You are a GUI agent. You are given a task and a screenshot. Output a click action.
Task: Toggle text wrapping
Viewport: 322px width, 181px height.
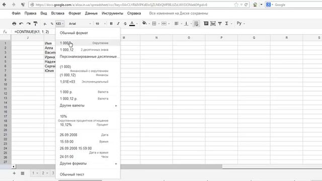(x=196, y=24)
